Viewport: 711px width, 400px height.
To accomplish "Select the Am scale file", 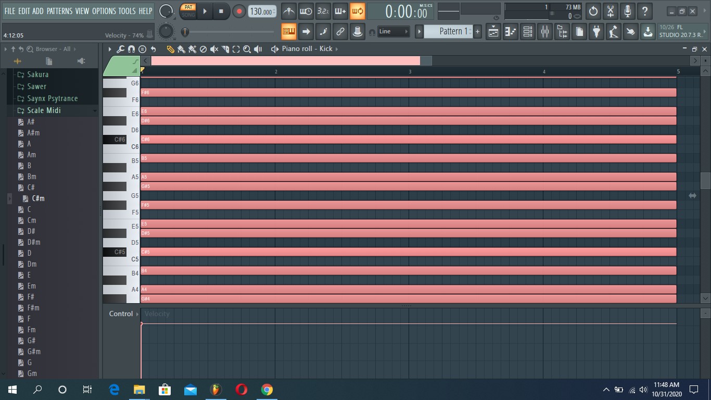I will coord(31,155).
